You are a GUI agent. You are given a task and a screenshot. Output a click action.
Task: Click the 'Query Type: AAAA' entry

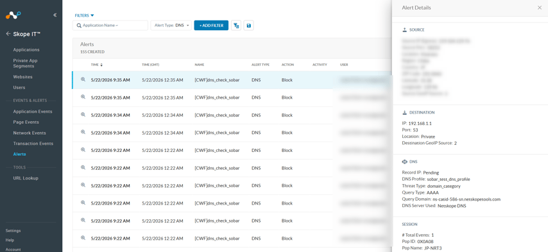[420, 192]
